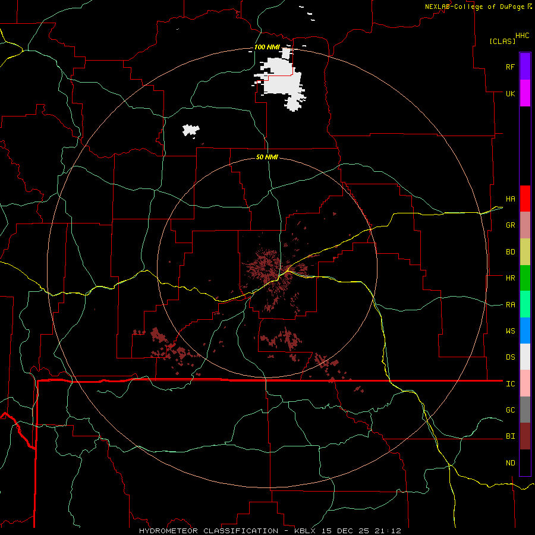Click the 'GR' legend label
The height and width of the screenshot is (535, 535).
click(510, 225)
